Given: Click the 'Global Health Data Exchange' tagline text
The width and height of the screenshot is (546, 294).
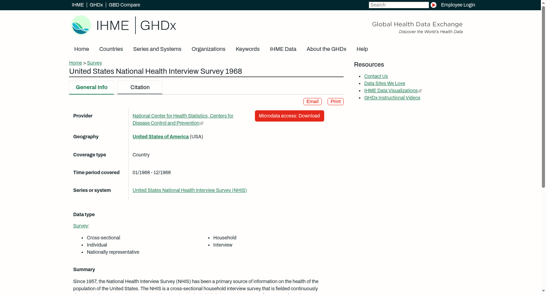Looking at the screenshot, I should click(x=417, y=24).
